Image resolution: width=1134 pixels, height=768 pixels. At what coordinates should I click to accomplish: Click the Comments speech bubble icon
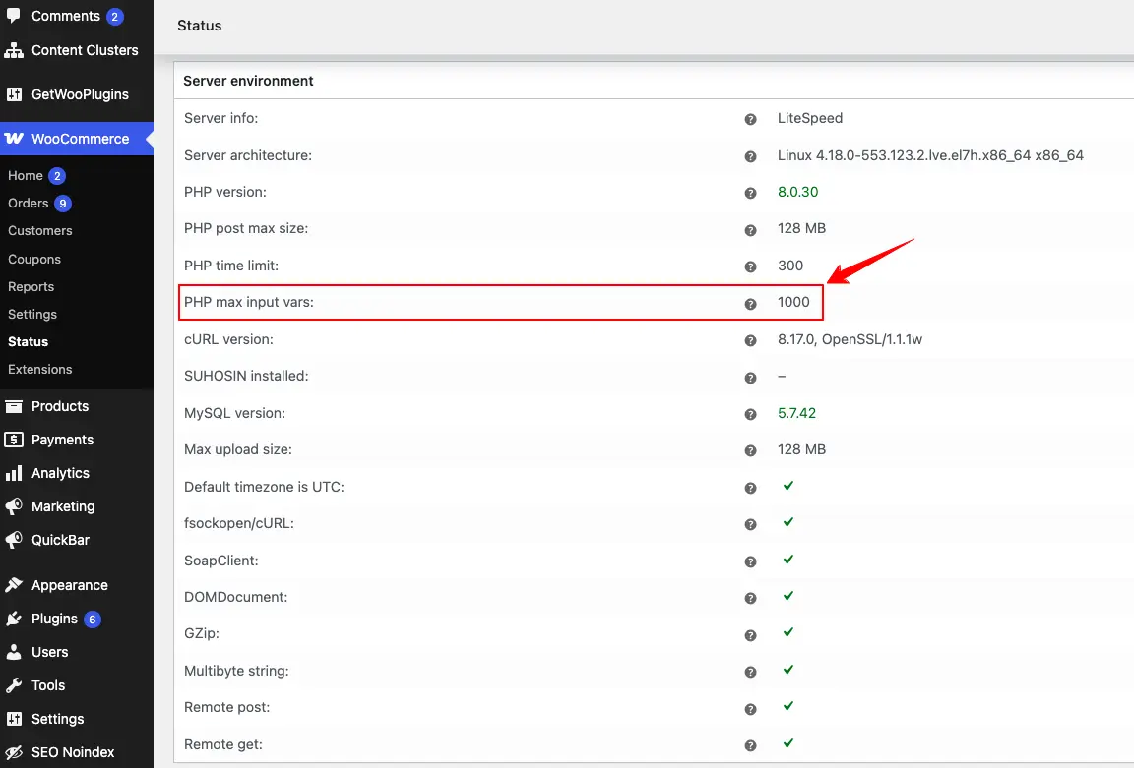coord(14,15)
